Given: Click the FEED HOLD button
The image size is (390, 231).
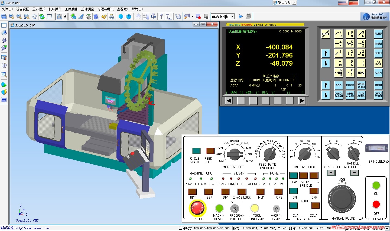Looking at the screenshot, I should (210, 151).
